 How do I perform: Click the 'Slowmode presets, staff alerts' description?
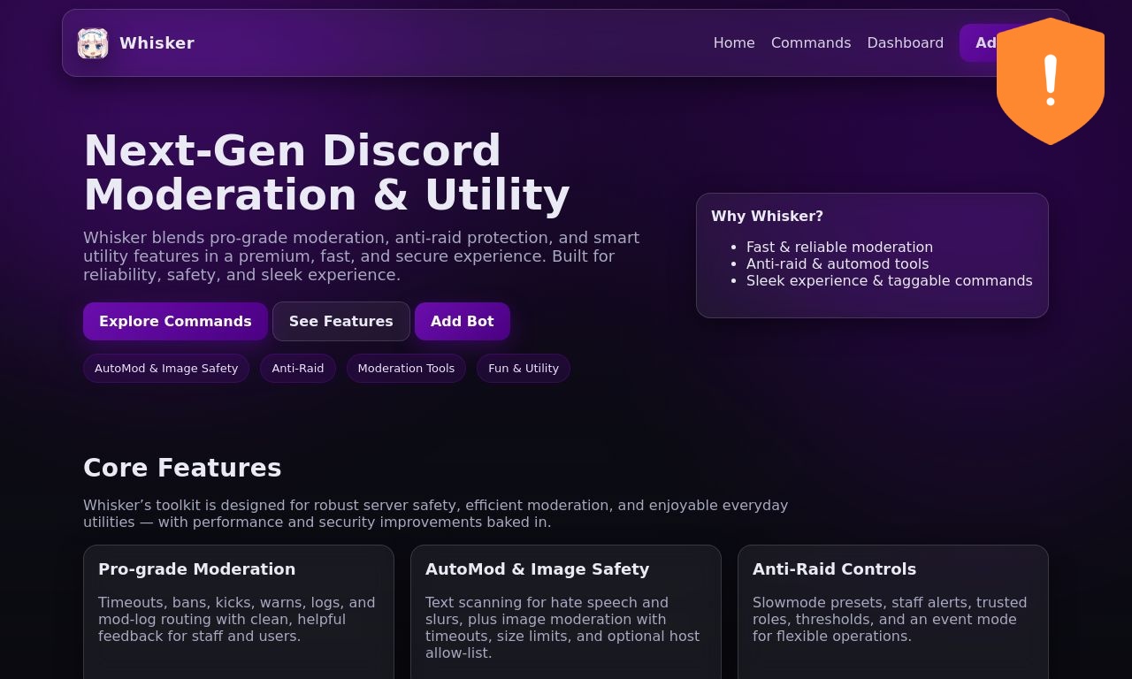[890, 619]
